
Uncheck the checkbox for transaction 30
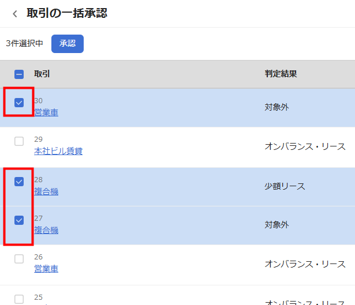coord(19,103)
